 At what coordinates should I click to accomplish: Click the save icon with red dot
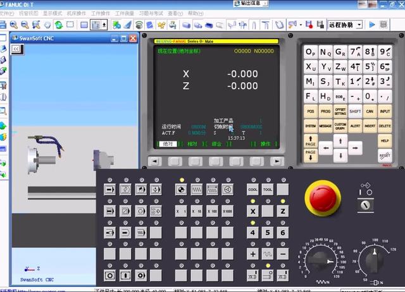[309, 25]
